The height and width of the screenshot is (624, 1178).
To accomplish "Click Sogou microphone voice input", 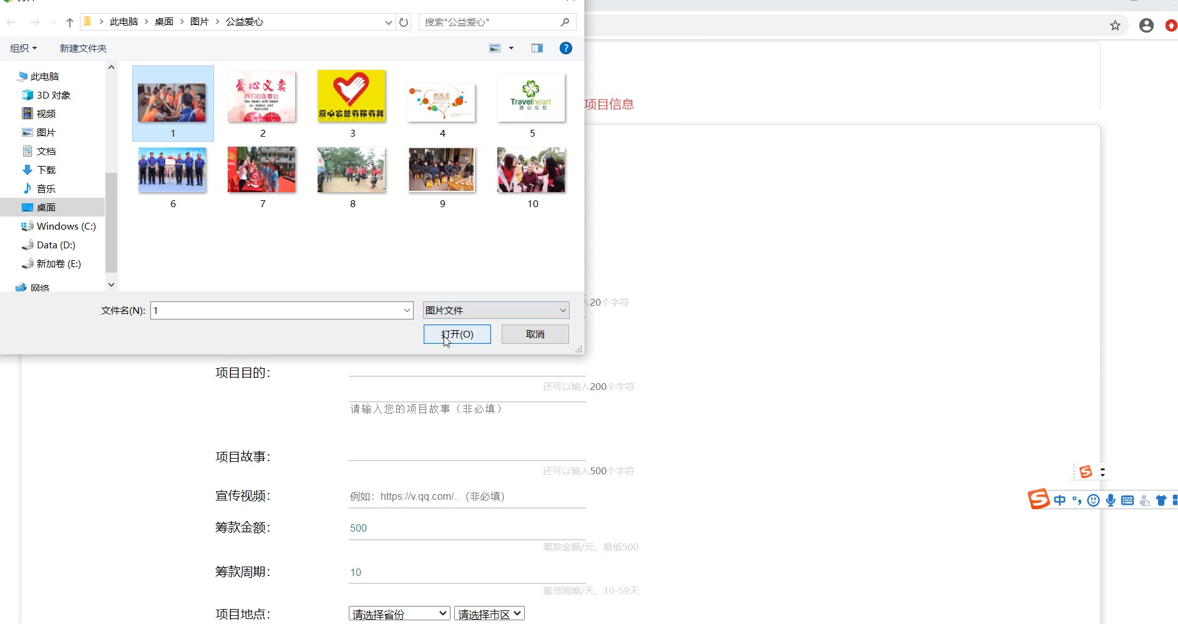I will (1111, 500).
